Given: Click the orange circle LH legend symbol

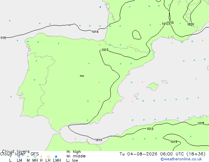Looking at the screenshot, I should (x=48, y=156).
